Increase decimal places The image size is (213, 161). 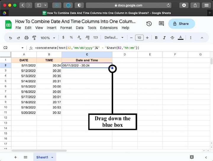(x=87, y=38)
